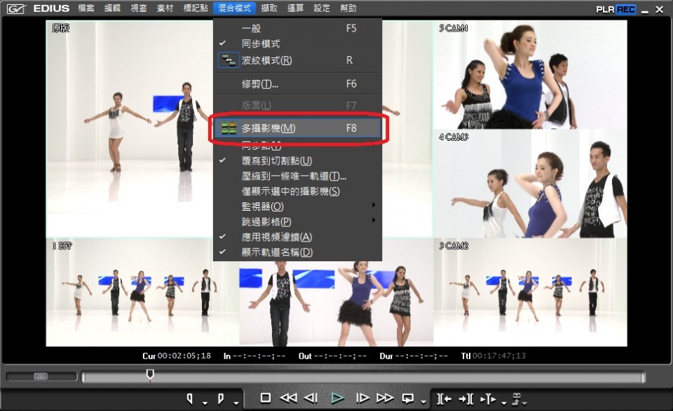Click the Ttl timecode 00:17:47;13
This screenshot has width=673, height=411.
click(x=498, y=356)
